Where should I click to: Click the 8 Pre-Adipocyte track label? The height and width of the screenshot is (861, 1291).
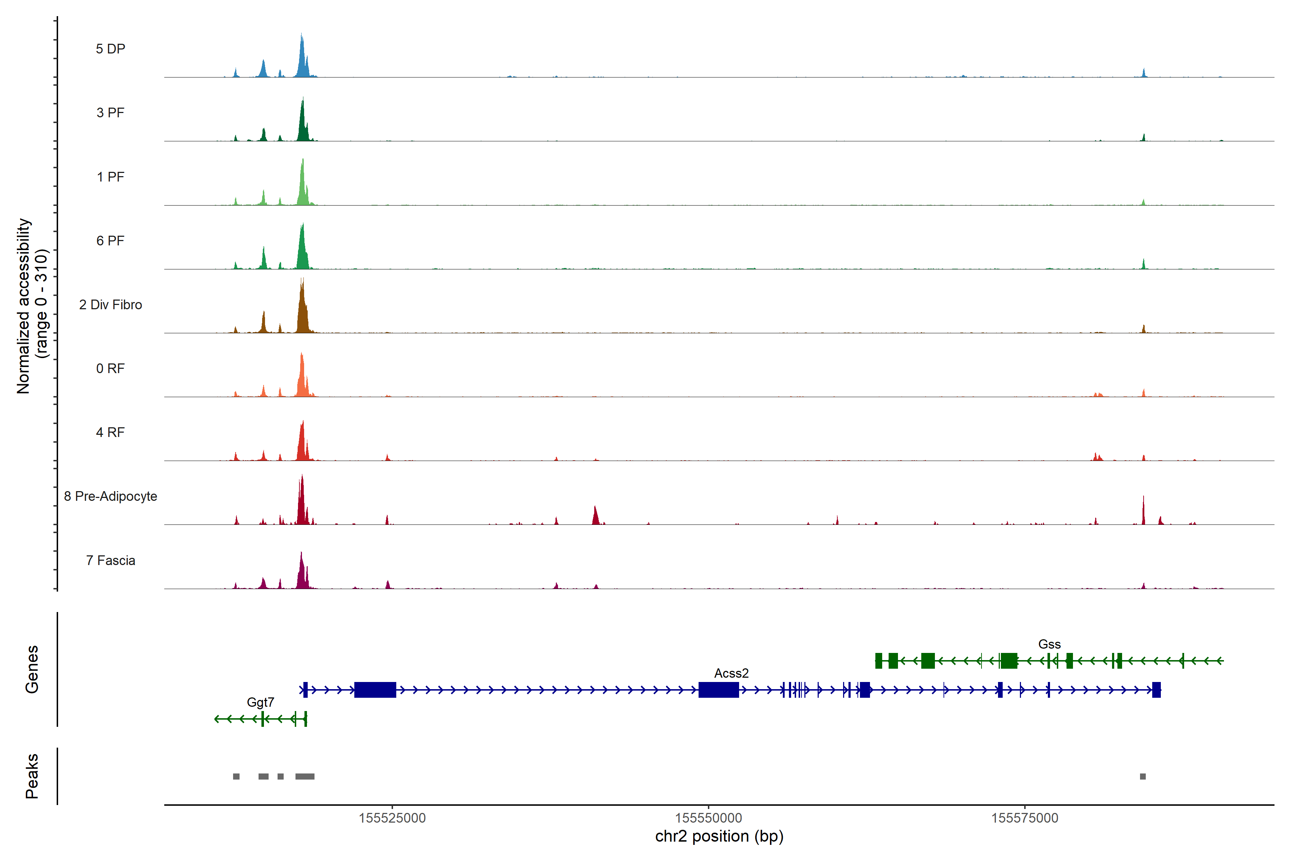pyautogui.click(x=110, y=497)
